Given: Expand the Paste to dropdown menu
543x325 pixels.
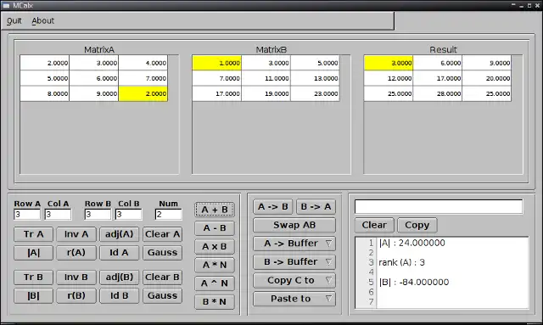Looking at the screenshot, I should click(294, 299).
